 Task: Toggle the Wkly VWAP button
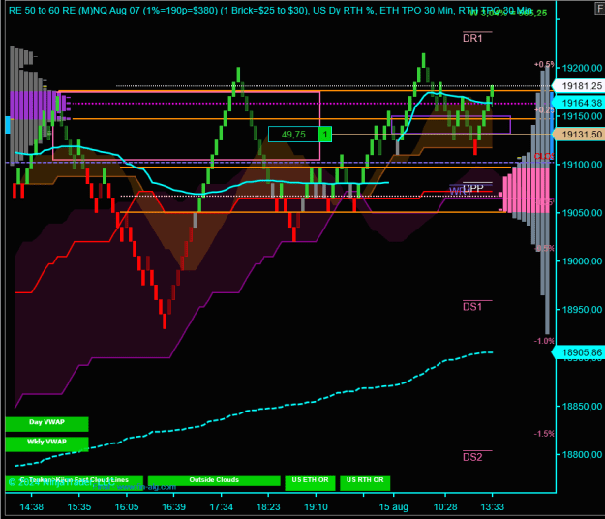click(x=46, y=443)
